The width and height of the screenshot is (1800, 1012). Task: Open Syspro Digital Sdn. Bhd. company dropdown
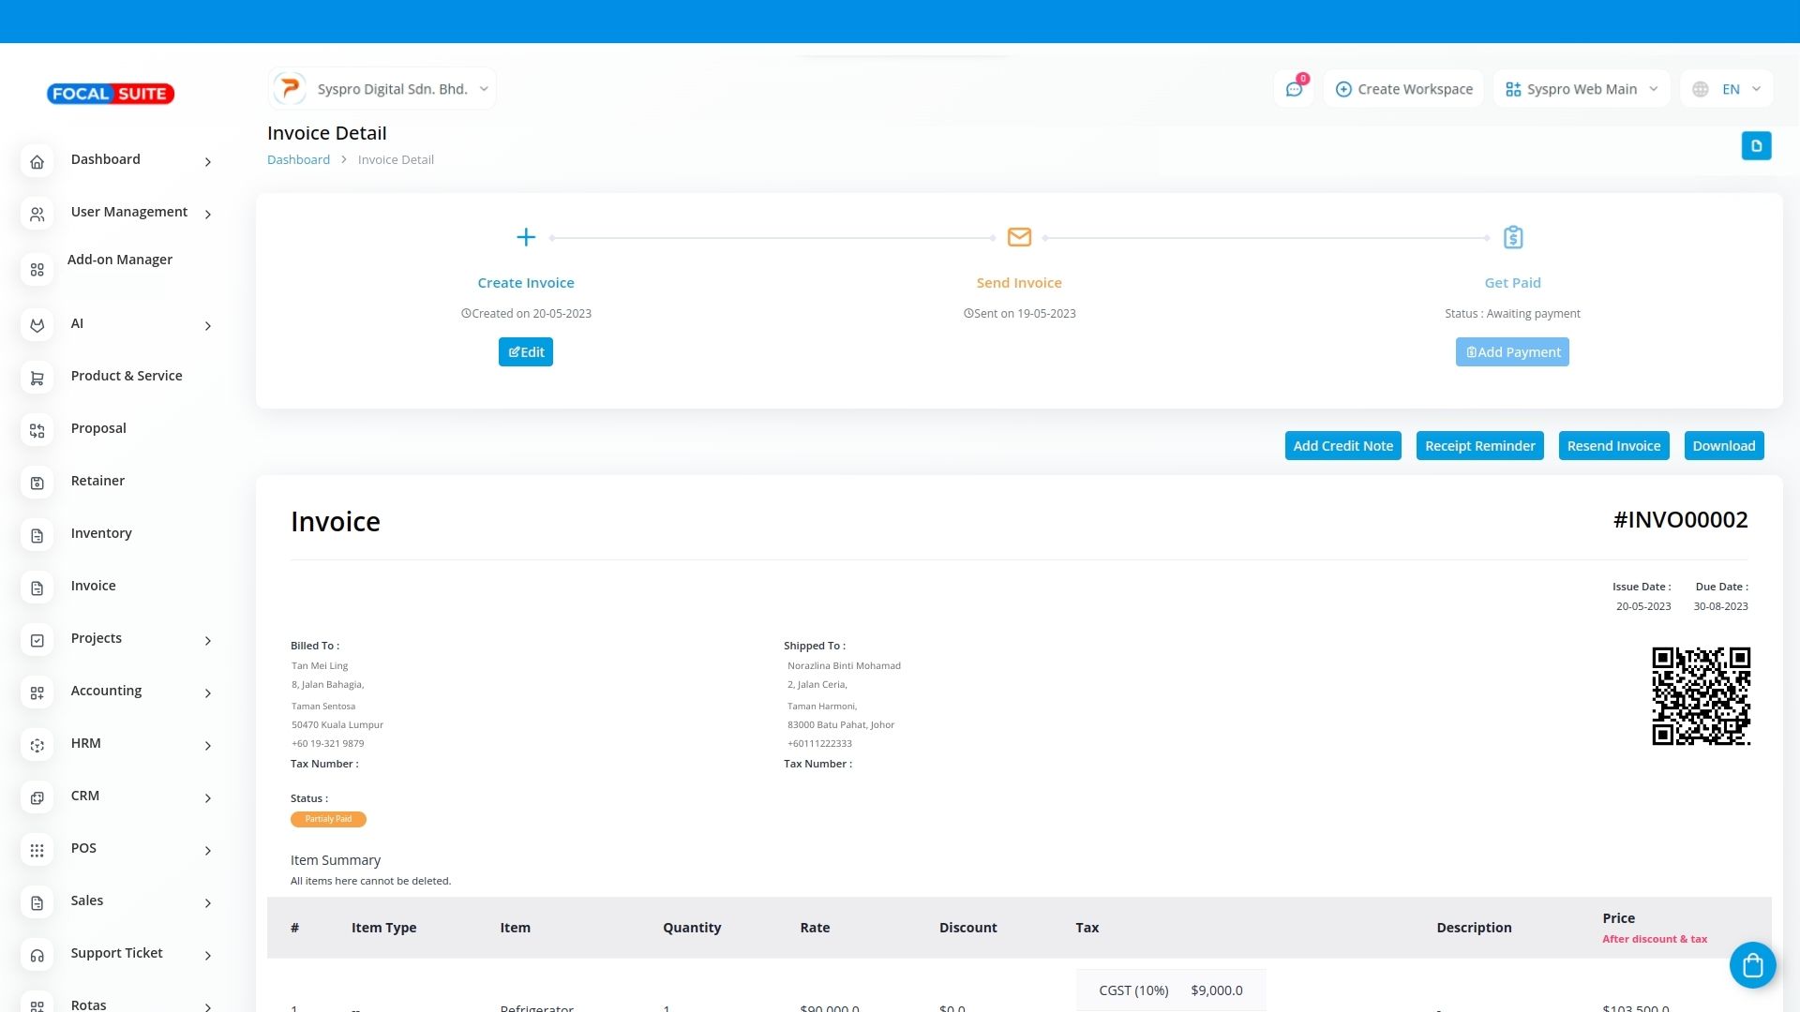(382, 89)
